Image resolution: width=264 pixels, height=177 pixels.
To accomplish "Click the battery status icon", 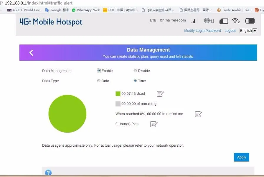I will tap(250, 21).
